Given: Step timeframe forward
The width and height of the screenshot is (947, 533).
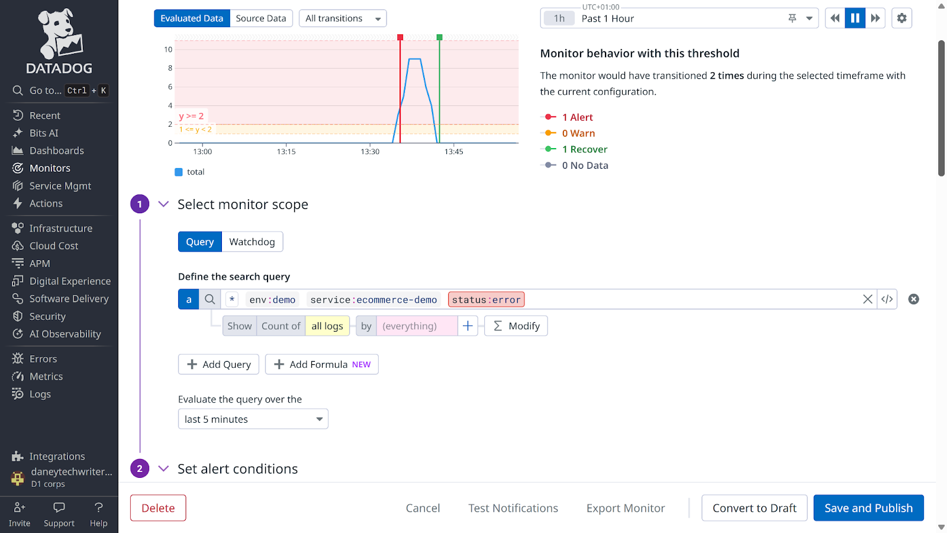Looking at the screenshot, I should (x=875, y=18).
